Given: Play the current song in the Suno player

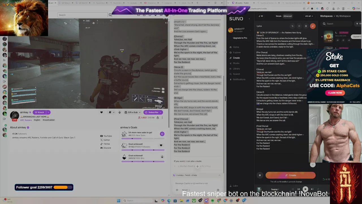Looking at the screenshot, I should coord(305,189).
